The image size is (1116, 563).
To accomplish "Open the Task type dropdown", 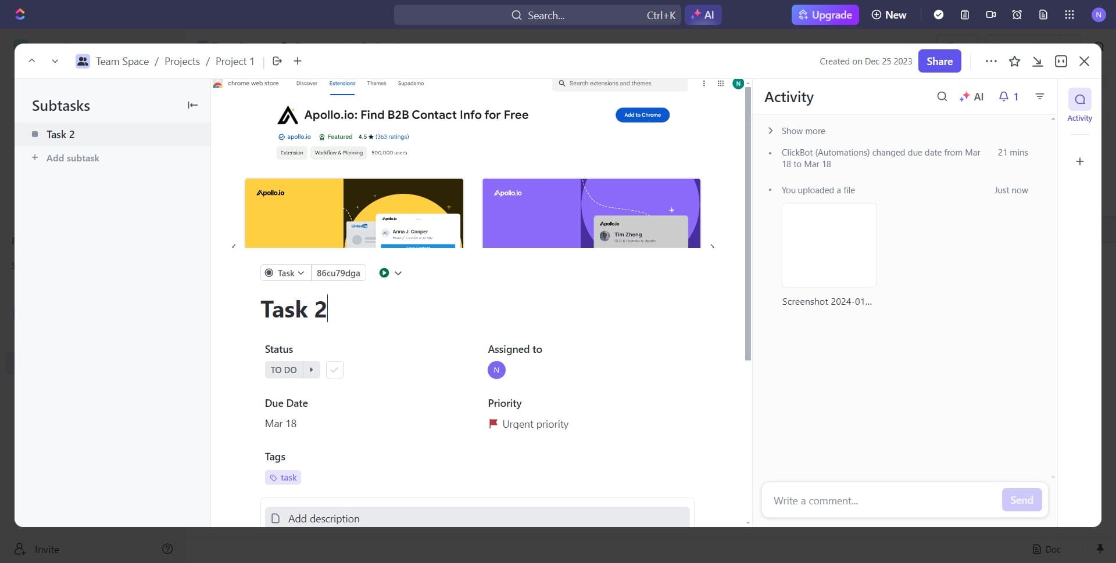I will tap(285, 273).
